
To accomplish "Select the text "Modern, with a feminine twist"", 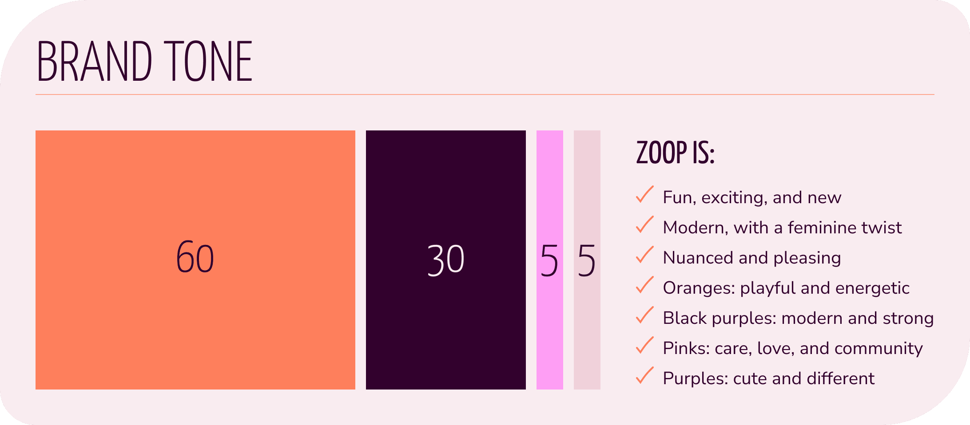I will [x=782, y=228].
